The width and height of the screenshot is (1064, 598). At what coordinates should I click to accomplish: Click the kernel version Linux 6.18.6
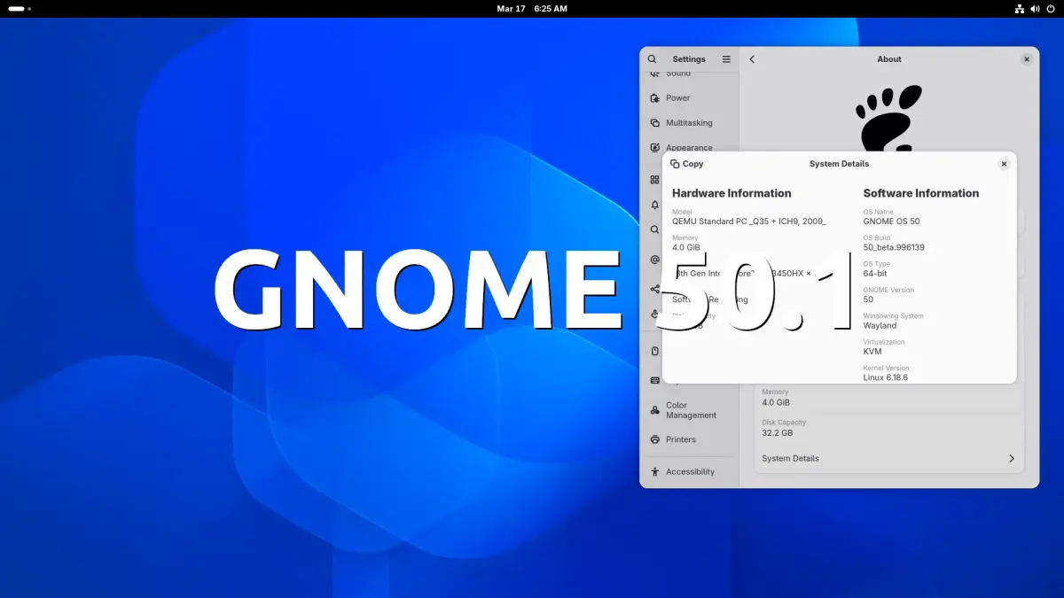pyautogui.click(x=886, y=377)
